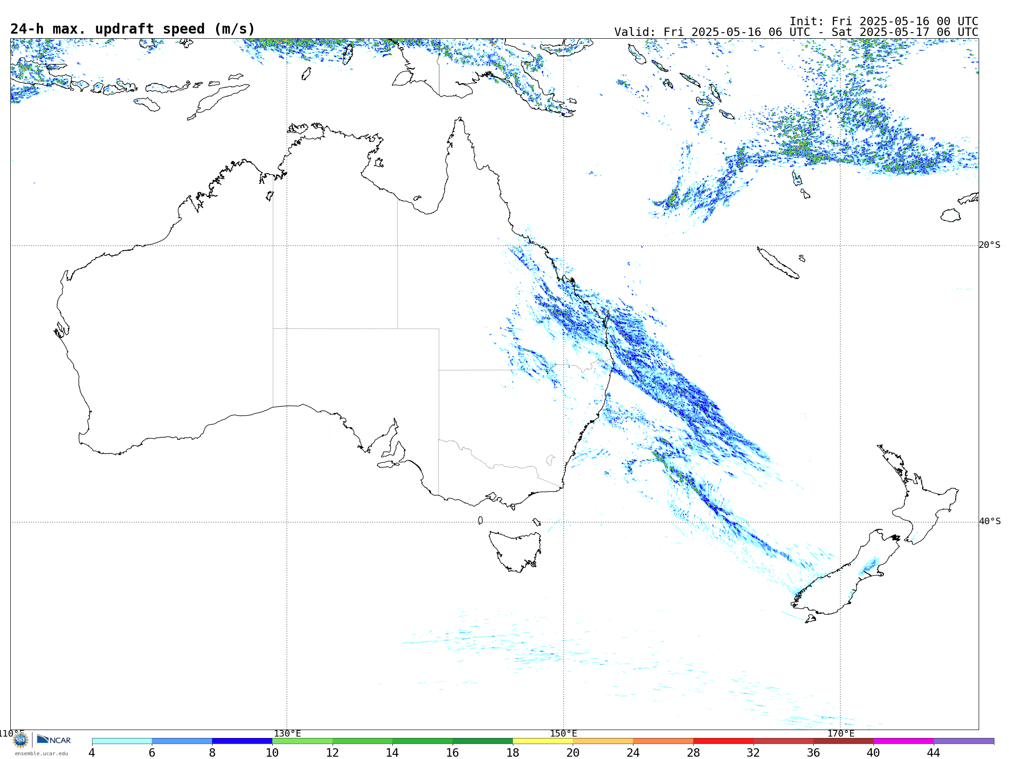Open the ensemble.ucar.edu link text
This screenshot has width=1009, height=759.
coord(42,753)
